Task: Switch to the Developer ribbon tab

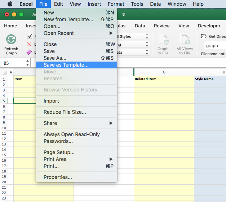Action: [209, 26]
